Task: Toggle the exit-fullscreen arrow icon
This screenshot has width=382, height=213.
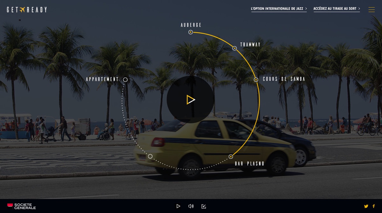Action: click(204, 206)
